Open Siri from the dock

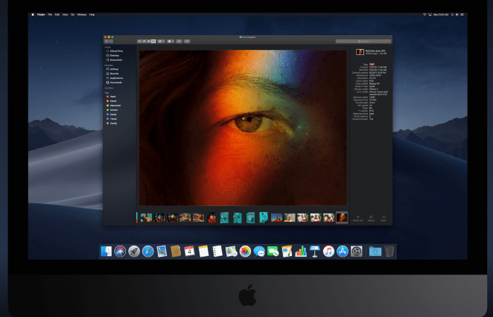120,252
